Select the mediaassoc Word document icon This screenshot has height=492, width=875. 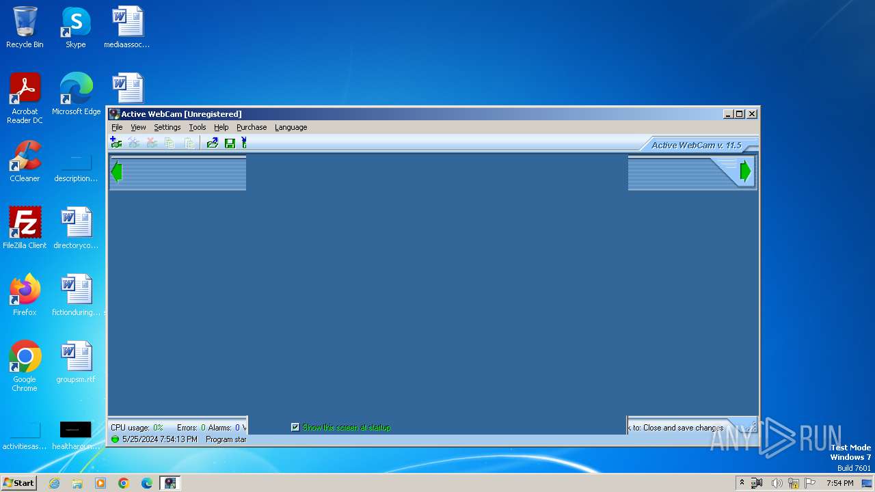pyautogui.click(x=127, y=27)
